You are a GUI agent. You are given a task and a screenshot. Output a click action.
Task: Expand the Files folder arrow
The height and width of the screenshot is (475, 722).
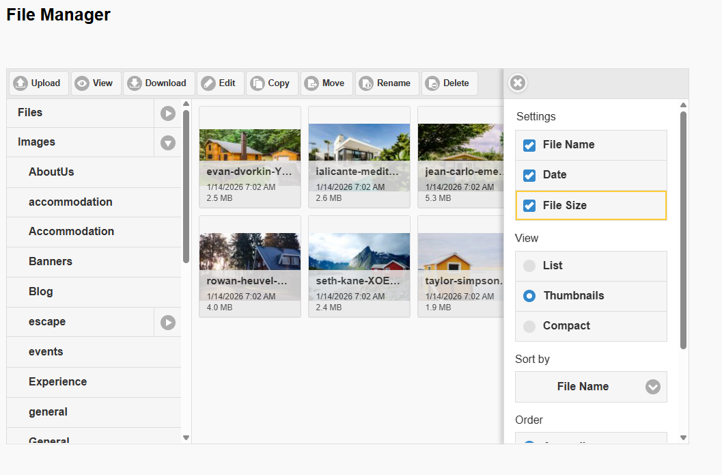pos(168,113)
